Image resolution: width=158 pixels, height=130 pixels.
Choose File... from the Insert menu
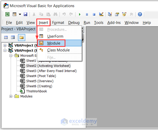click(x=59, y=57)
